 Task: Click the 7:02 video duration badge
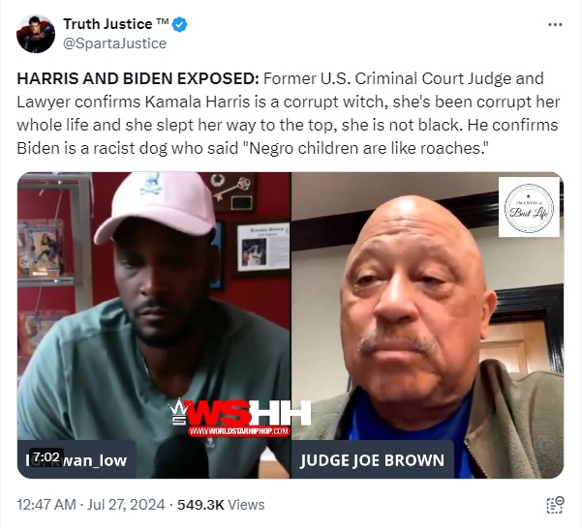click(46, 457)
